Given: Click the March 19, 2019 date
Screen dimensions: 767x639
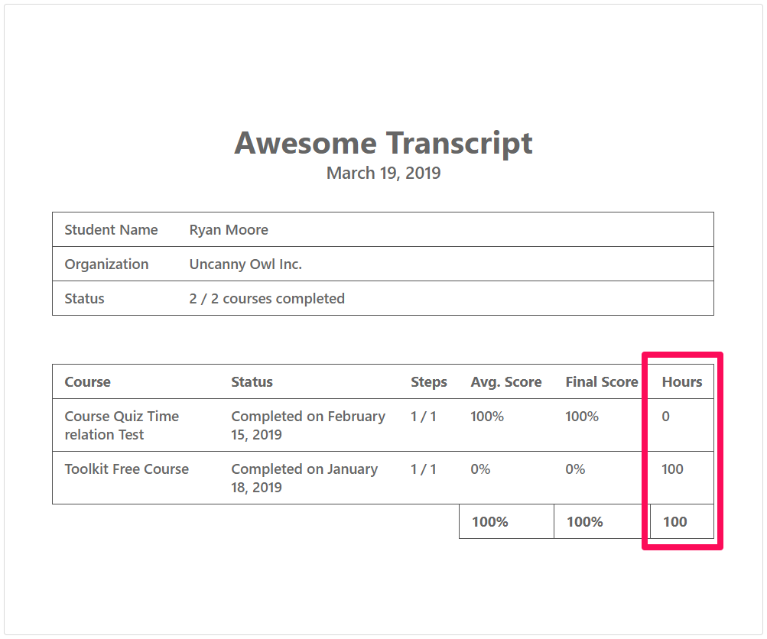Looking at the screenshot, I should click(383, 173).
